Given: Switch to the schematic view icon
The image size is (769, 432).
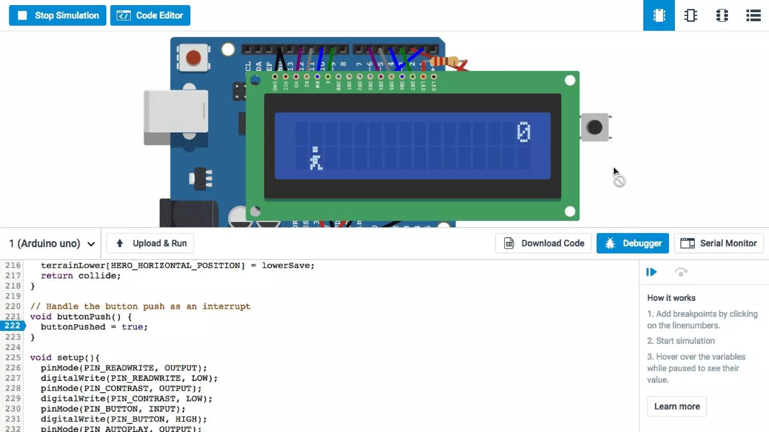Looking at the screenshot, I should [690, 15].
